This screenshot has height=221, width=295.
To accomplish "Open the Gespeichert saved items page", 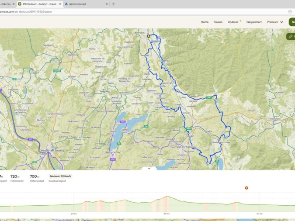I will point(254,22).
